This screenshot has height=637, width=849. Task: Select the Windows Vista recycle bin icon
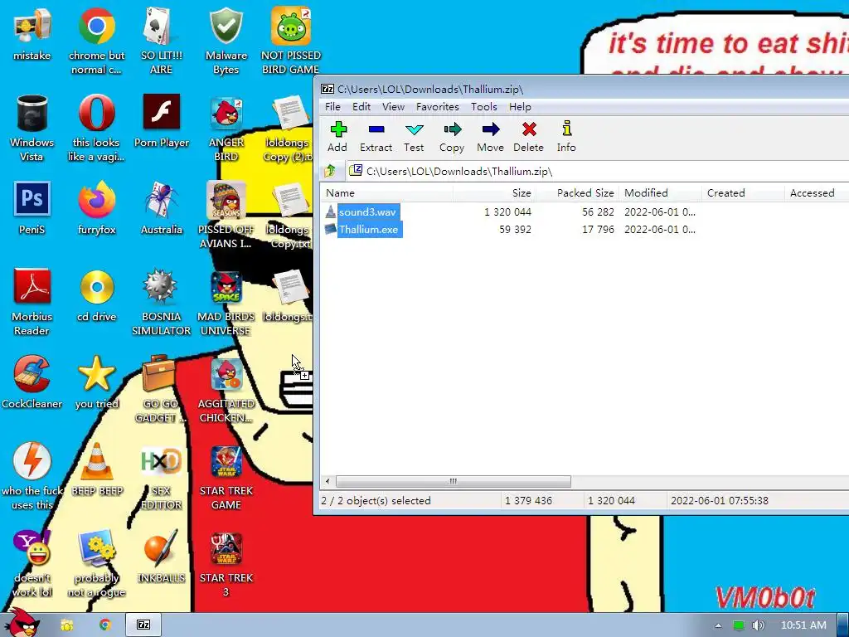coord(32,128)
